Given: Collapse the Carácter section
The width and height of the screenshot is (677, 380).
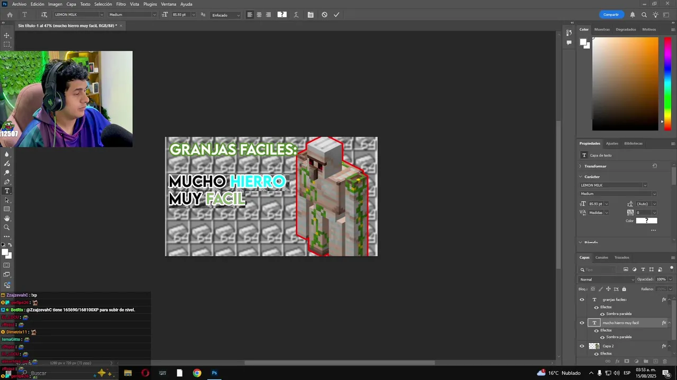Looking at the screenshot, I should tap(580, 177).
